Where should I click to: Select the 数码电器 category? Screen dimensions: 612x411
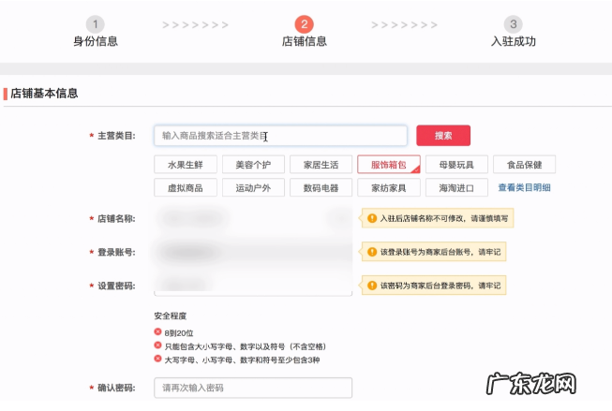[321, 188]
